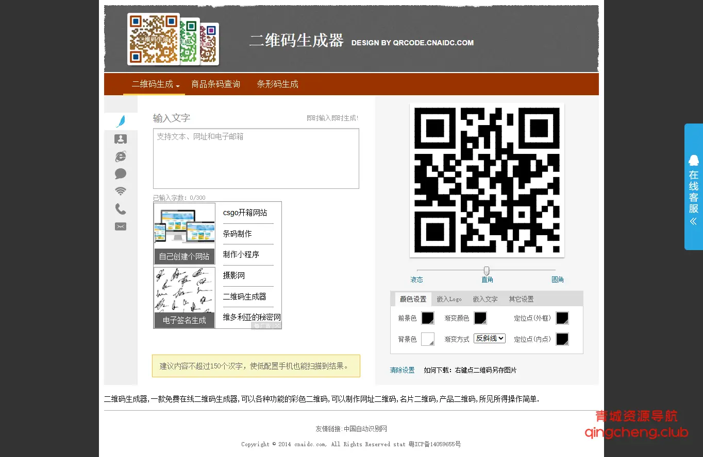Click the text input area for QR content
The image size is (703, 457).
256,159
